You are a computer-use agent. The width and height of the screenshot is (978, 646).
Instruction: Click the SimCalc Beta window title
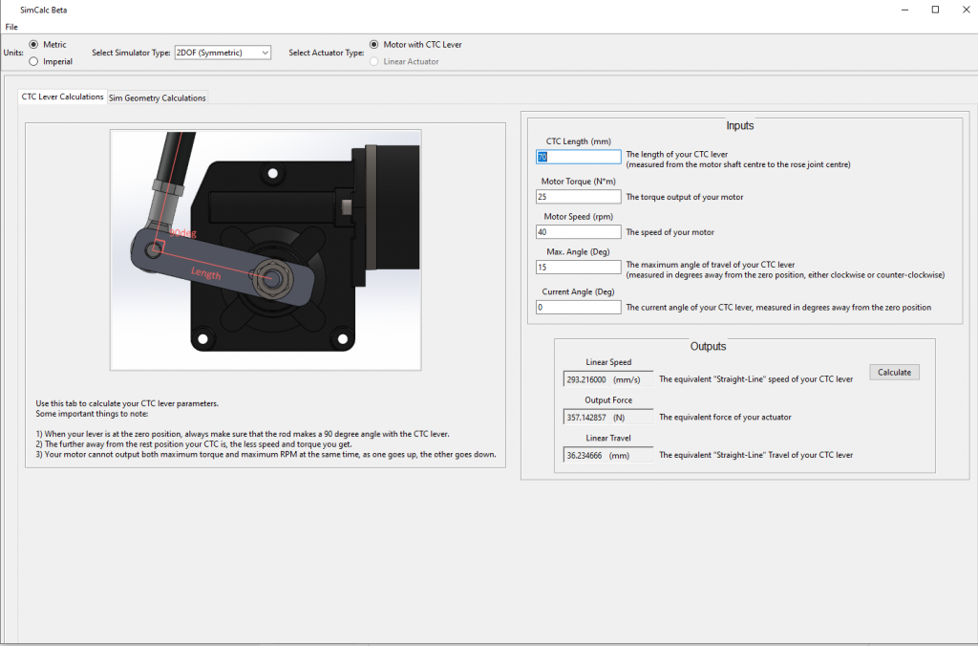click(x=43, y=10)
